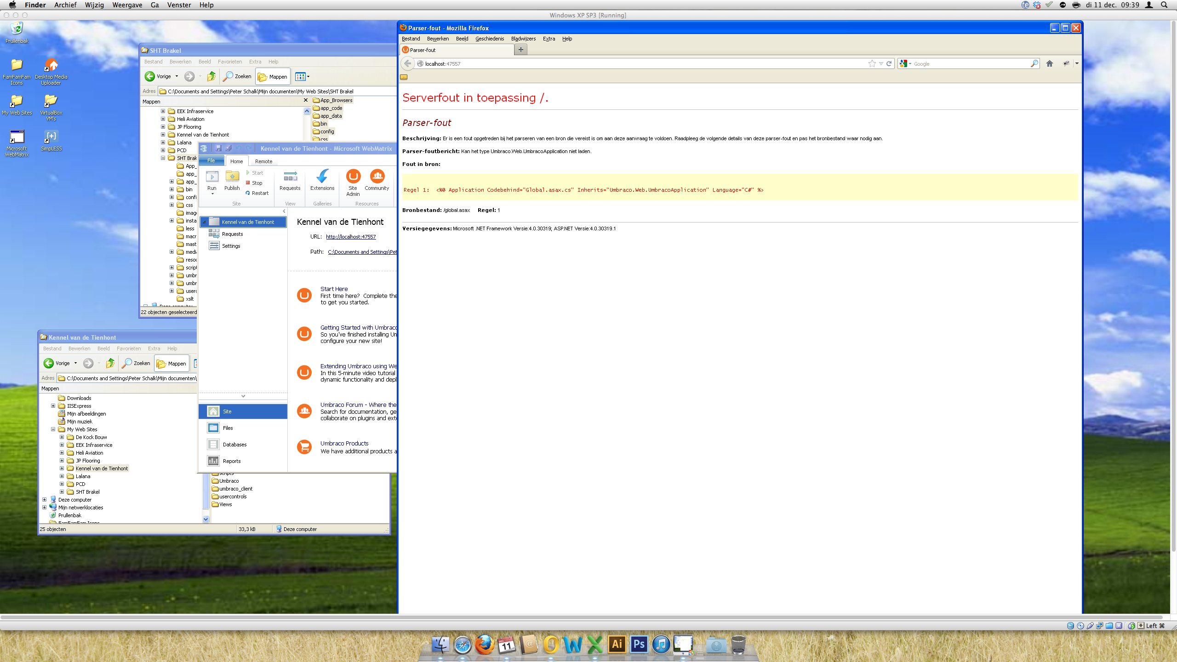The width and height of the screenshot is (1177, 662).
Task: Click Restart in the WebMatrix Site group
Action: [x=257, y=193]
